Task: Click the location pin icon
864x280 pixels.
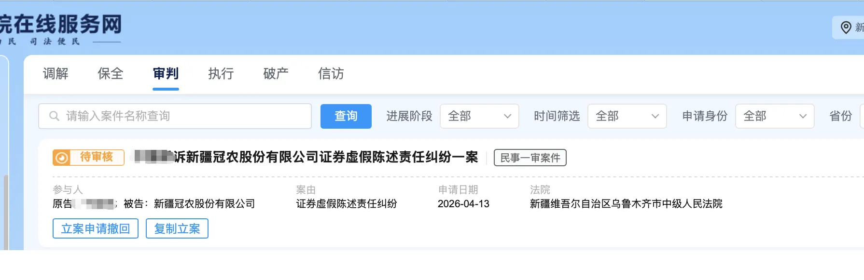Action: coord(846,27)
